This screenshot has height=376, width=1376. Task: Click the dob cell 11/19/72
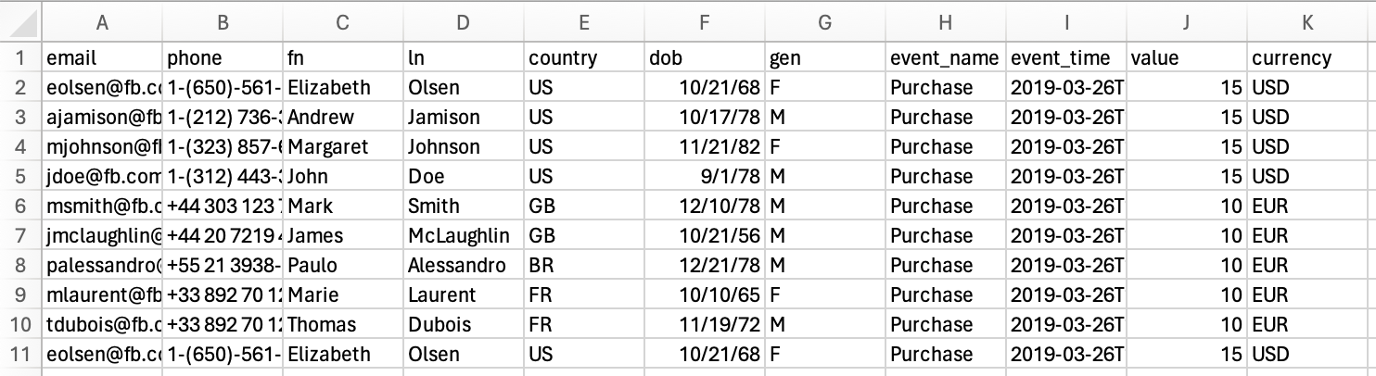point(705,325)
